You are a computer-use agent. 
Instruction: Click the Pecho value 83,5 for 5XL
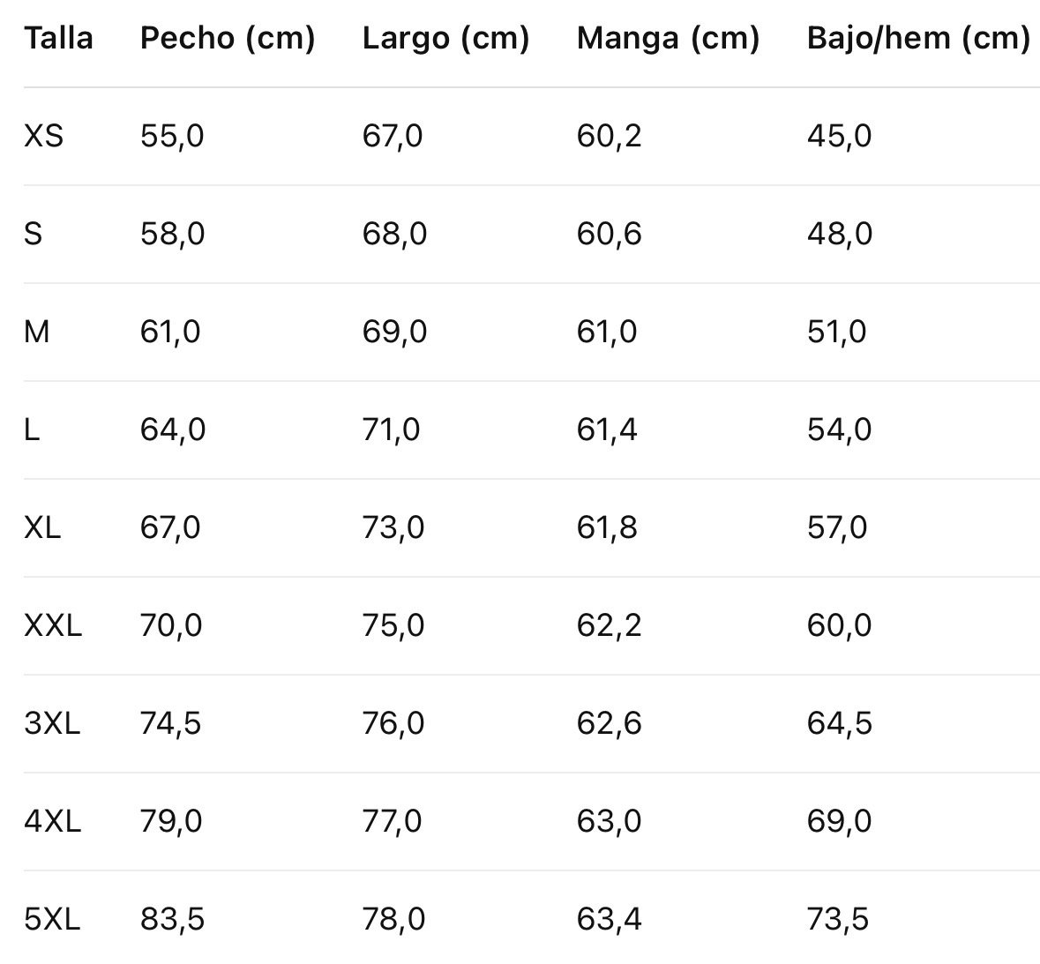click(172, 919)
